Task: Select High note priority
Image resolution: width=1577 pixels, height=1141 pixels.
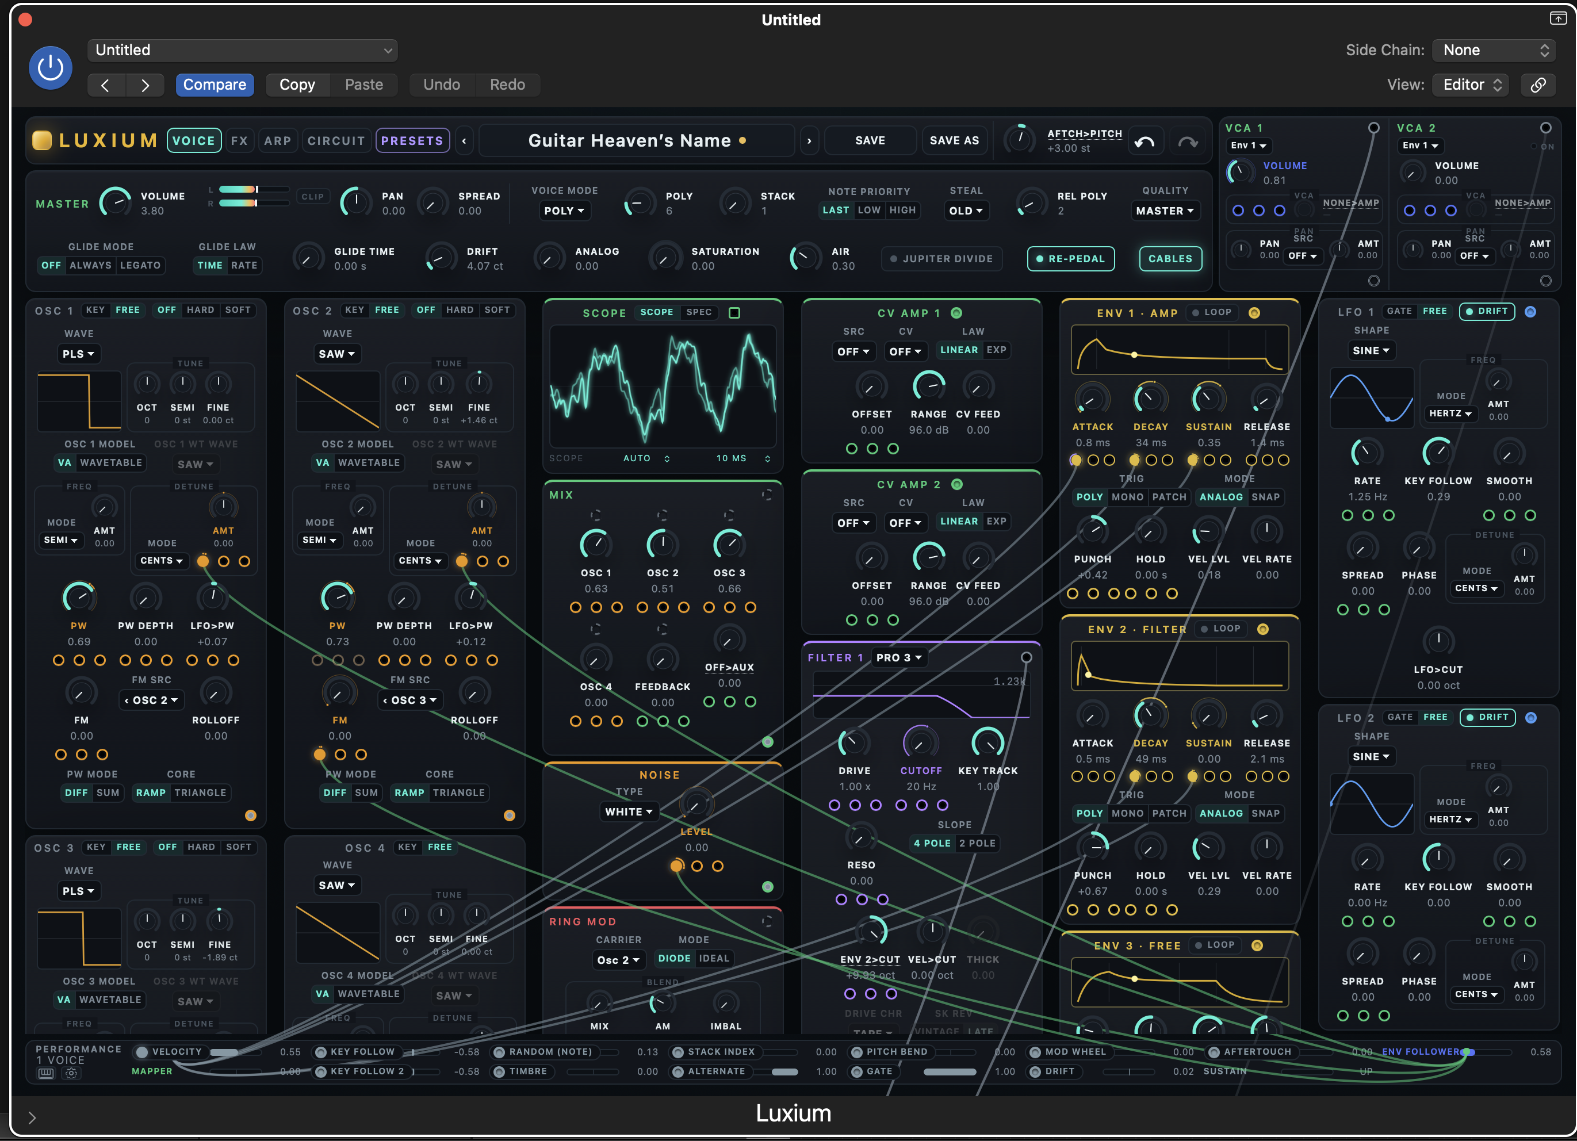Action: tap(902, 210)
